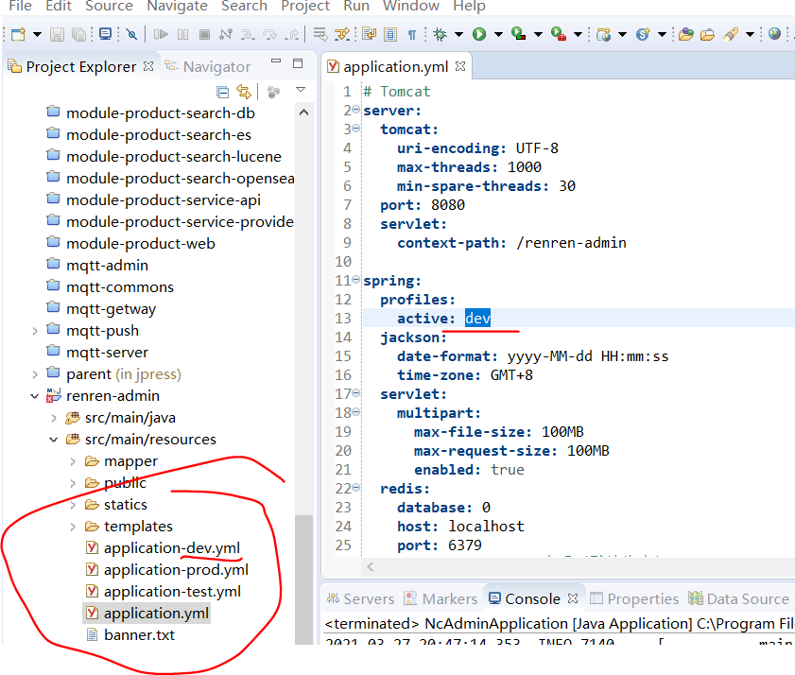Open the View Menu triangle in Project Explorer
Screen dimensions: 795x675
coord(301,92)
